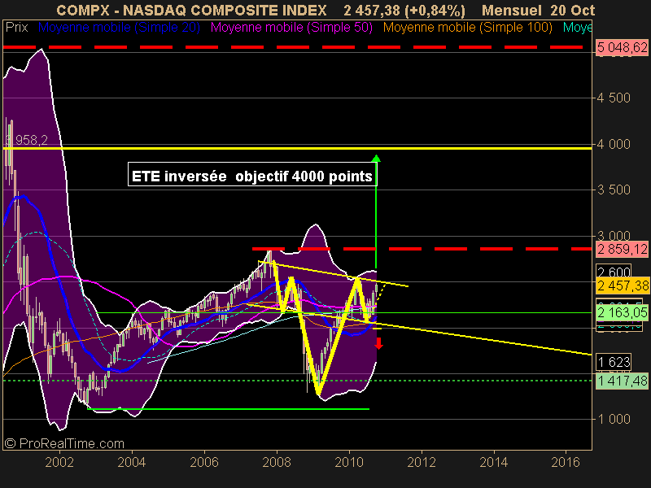Click the 2 163,05 green price label

[622, 312]
